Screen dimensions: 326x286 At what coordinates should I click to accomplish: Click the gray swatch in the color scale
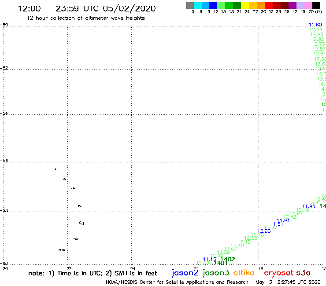190,5
